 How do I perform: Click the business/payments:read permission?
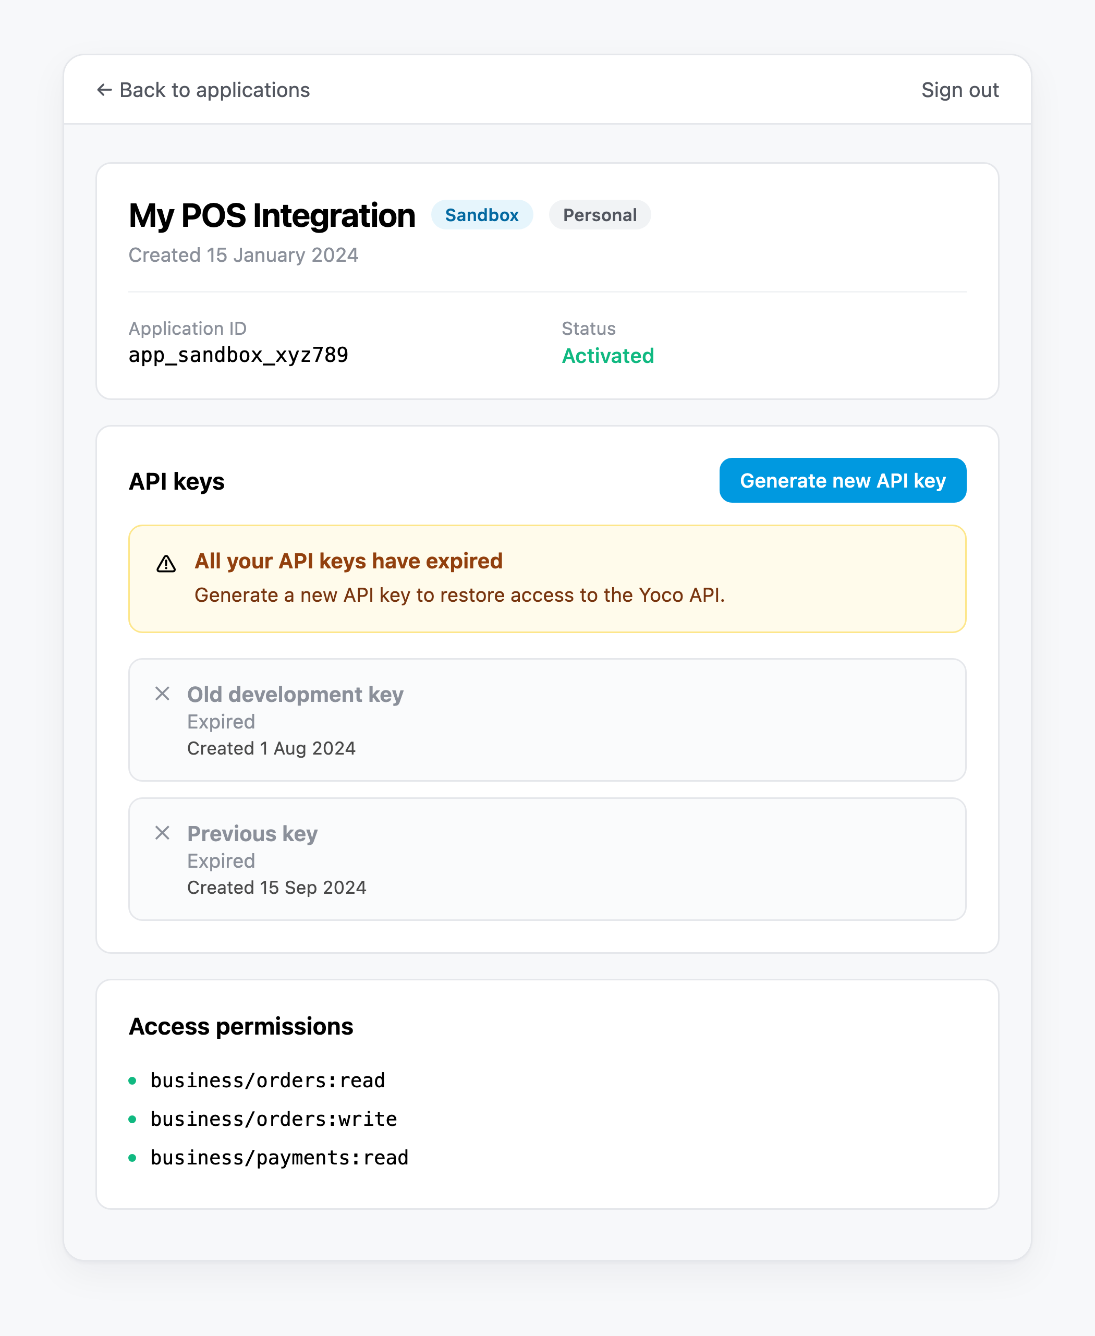279,1158
